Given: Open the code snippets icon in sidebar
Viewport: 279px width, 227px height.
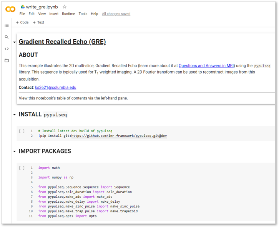Looking at the screenshot, I should 7,49.
